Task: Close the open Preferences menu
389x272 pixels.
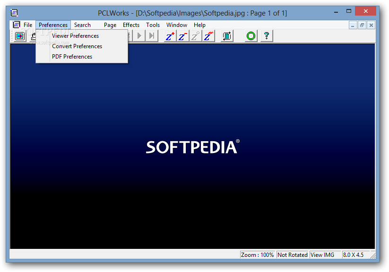Action: 53,25
